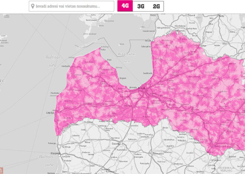Click Salacgrīva label on the map
The image size is (245, 174).
tap(146, 46)
